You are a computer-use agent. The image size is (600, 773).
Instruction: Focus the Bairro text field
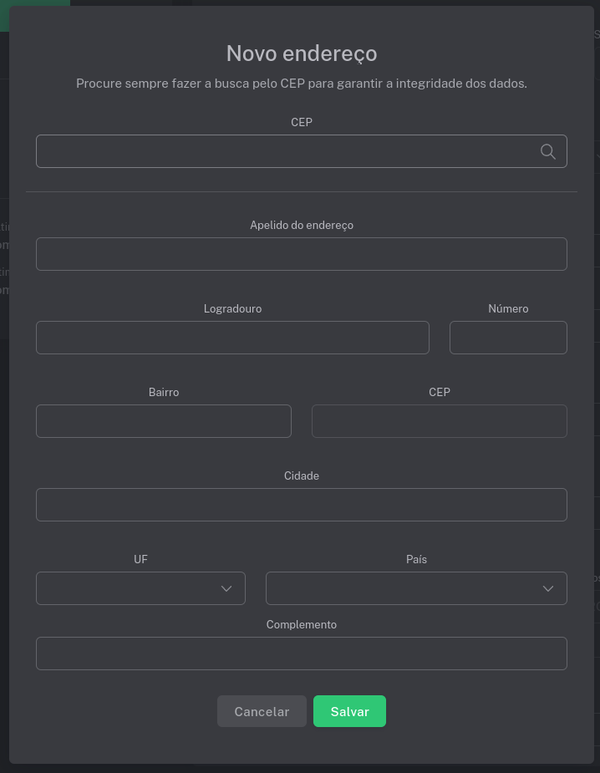(x=164, y=421)
